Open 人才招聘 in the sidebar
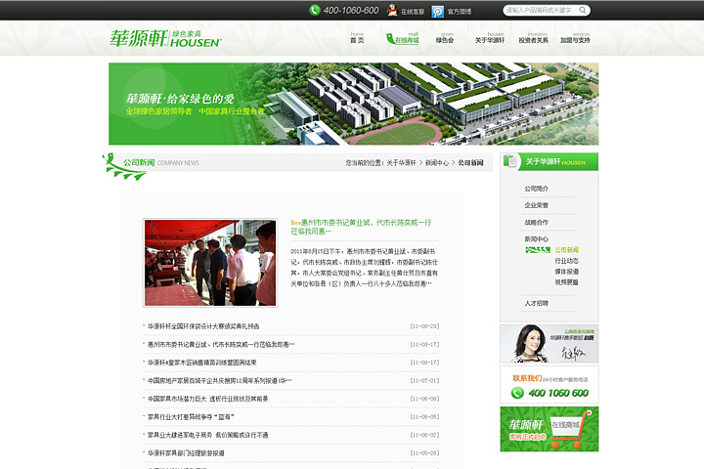 tap(536, 304)
